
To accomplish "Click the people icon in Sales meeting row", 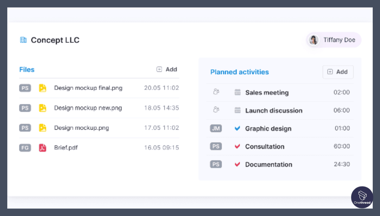I will pyautogui.click(x=216, y=92).
